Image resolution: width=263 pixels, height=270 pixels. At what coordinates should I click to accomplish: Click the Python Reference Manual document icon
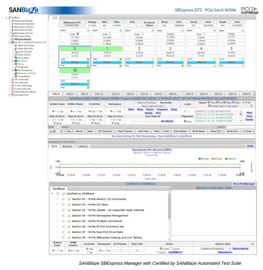[12, 92]
